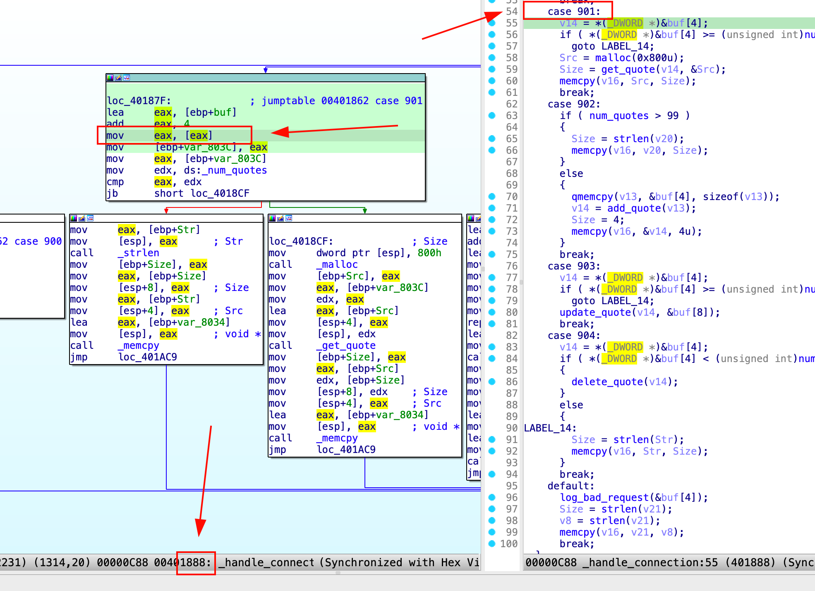Select 'case 902:' line in pseudocode

click(574, 104)
